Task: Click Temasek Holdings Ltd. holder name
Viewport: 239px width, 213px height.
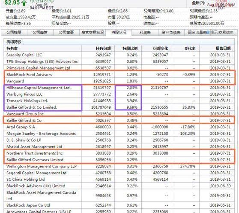Action: [x=27, y=101]
